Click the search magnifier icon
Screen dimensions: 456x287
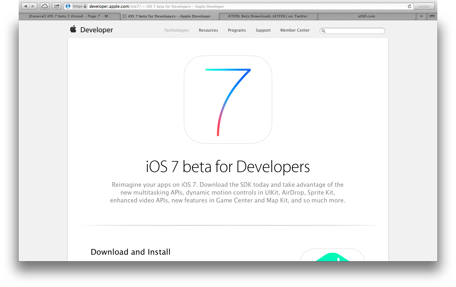tap(323, 31)
